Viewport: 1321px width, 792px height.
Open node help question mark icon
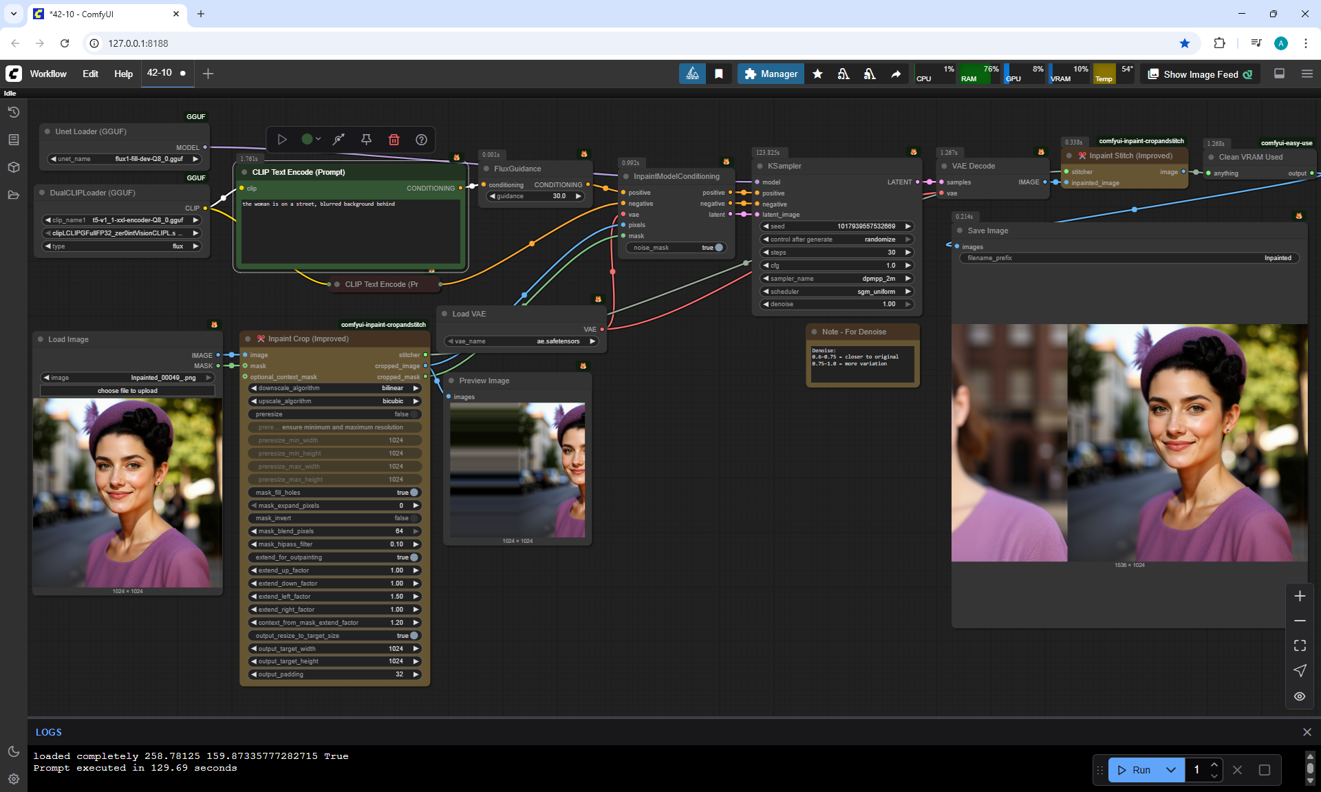point(421,140)
